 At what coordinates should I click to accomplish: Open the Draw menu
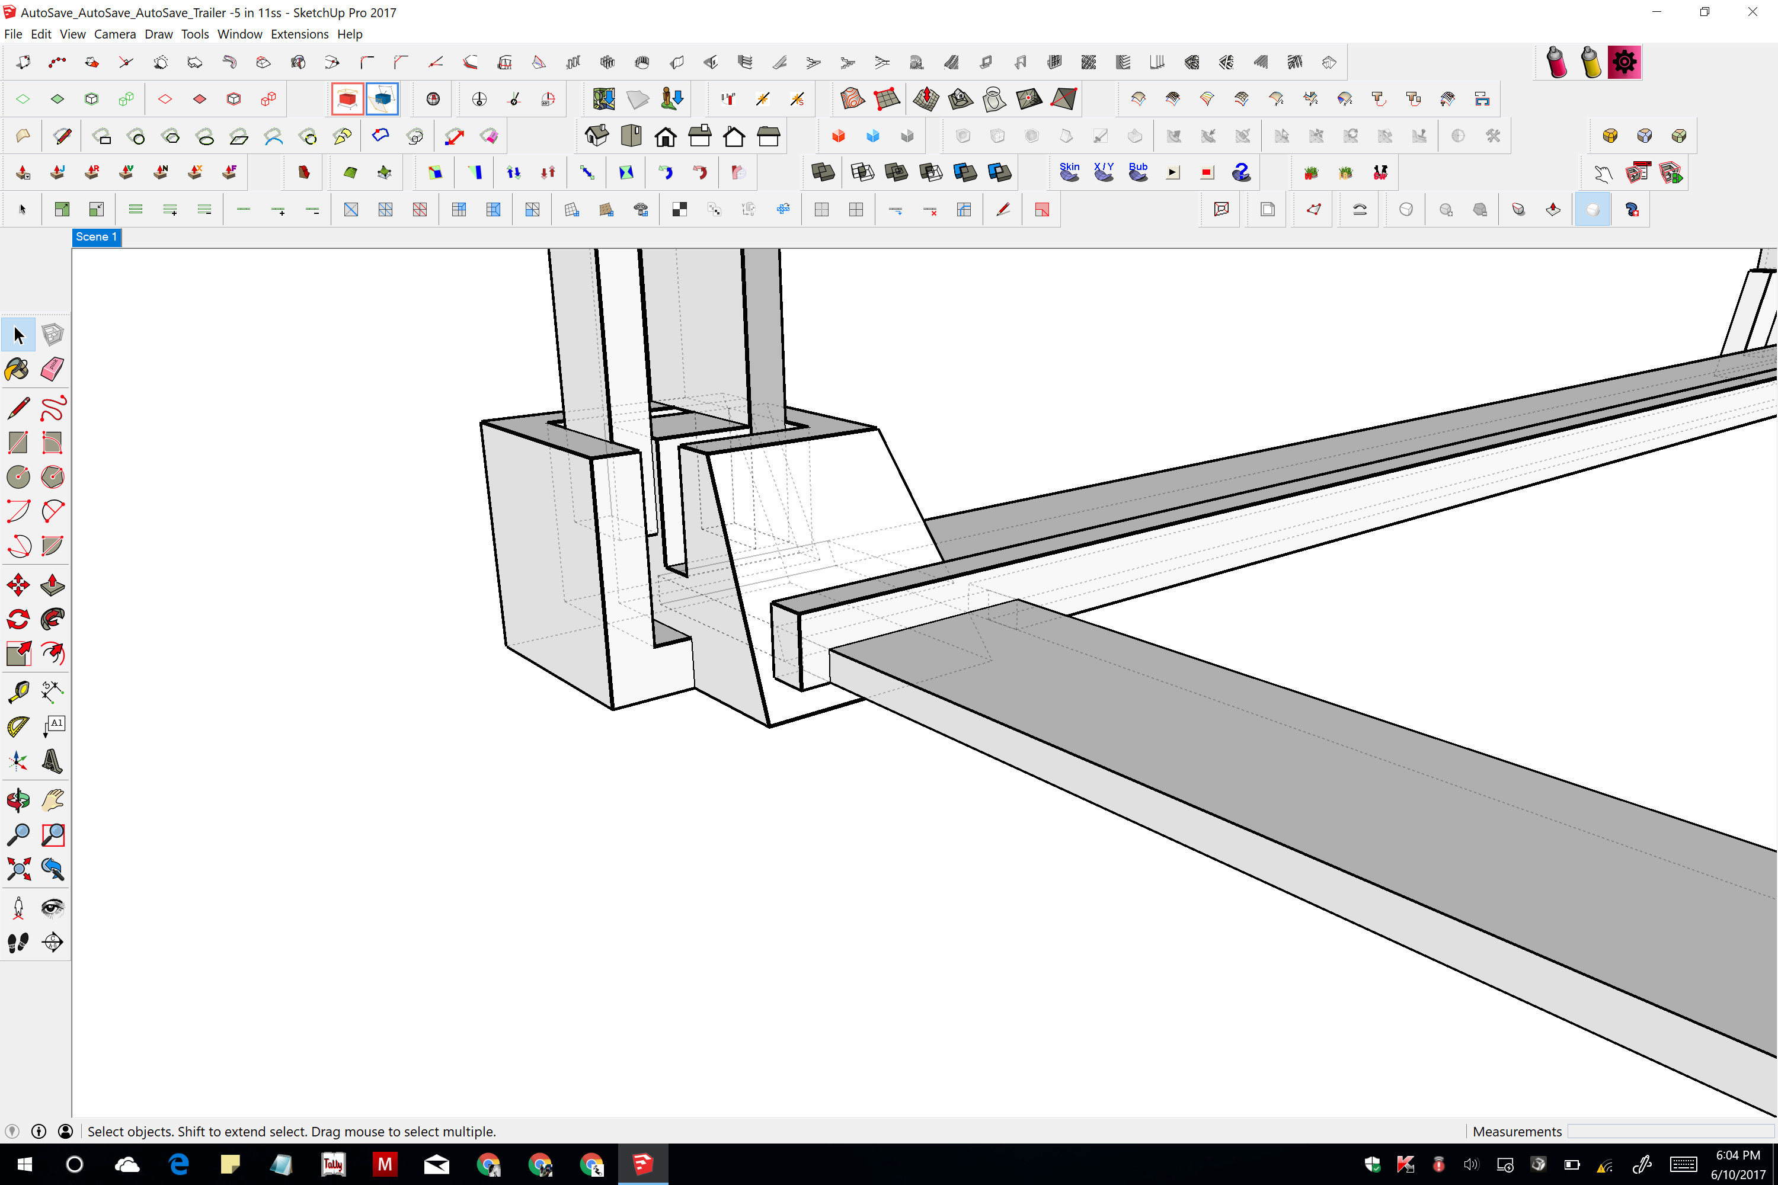[x=158, y=34]
